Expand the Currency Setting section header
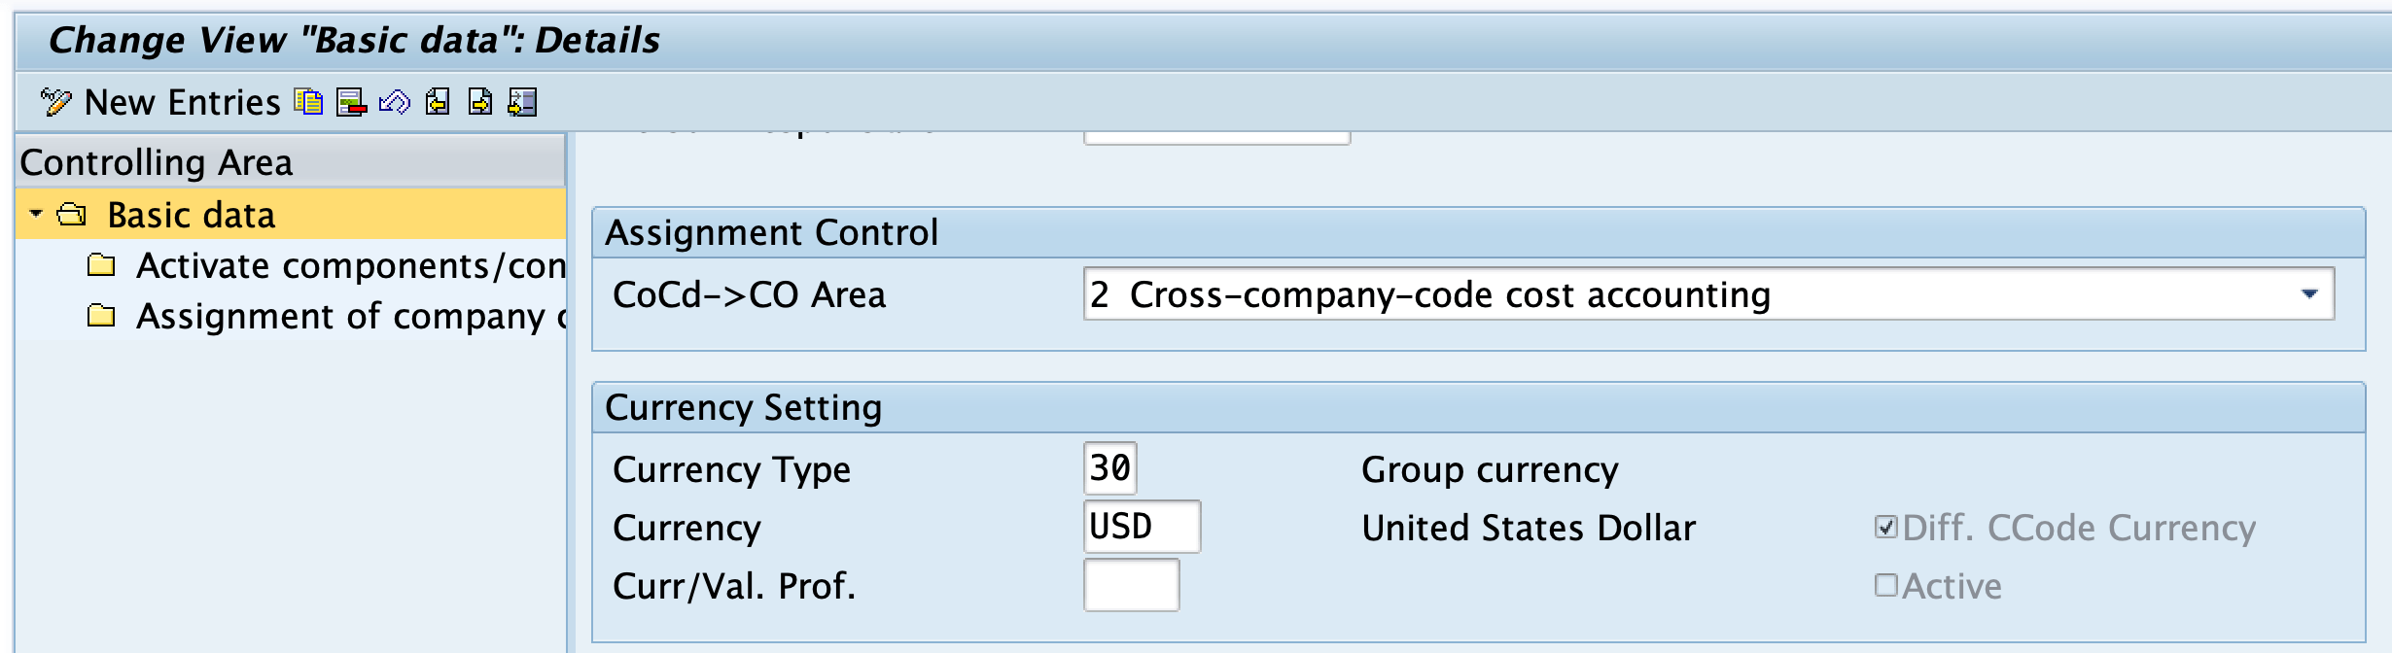Viewport: 2392px width, 653px height. pyautogui.click(x=742, y=408)
